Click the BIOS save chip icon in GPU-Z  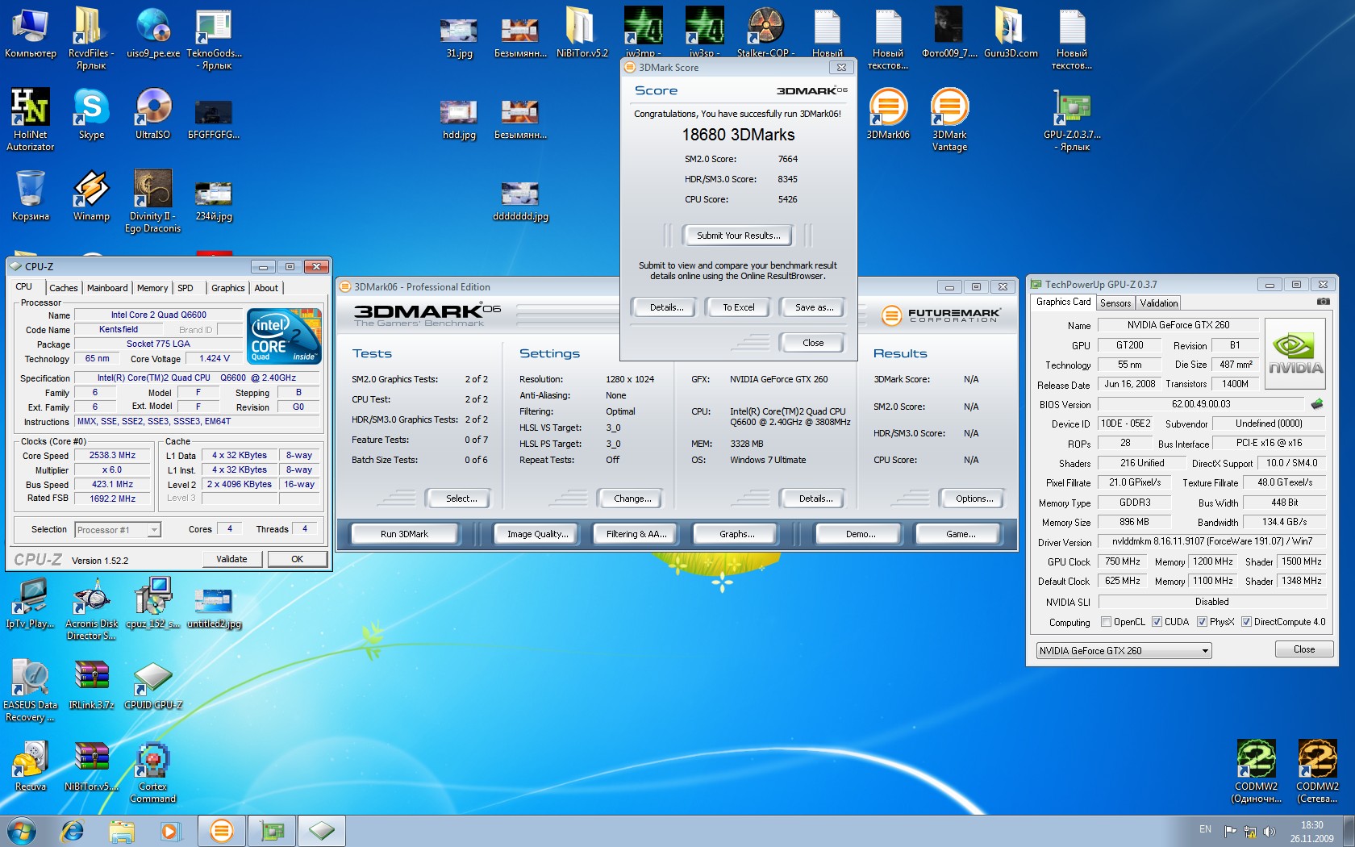(1317, 404)
